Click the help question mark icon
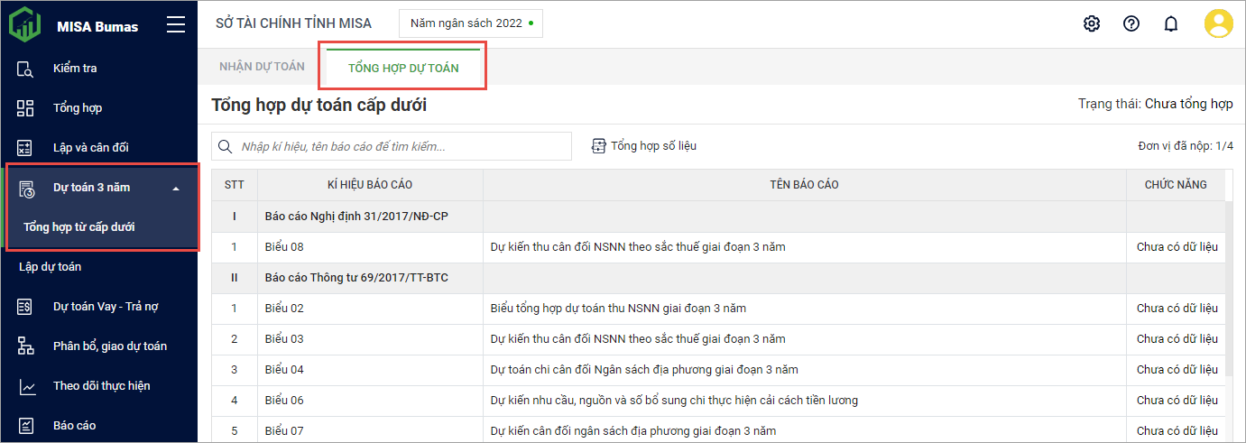This screenshot has width=1246, height=443. pos(1131,23)
